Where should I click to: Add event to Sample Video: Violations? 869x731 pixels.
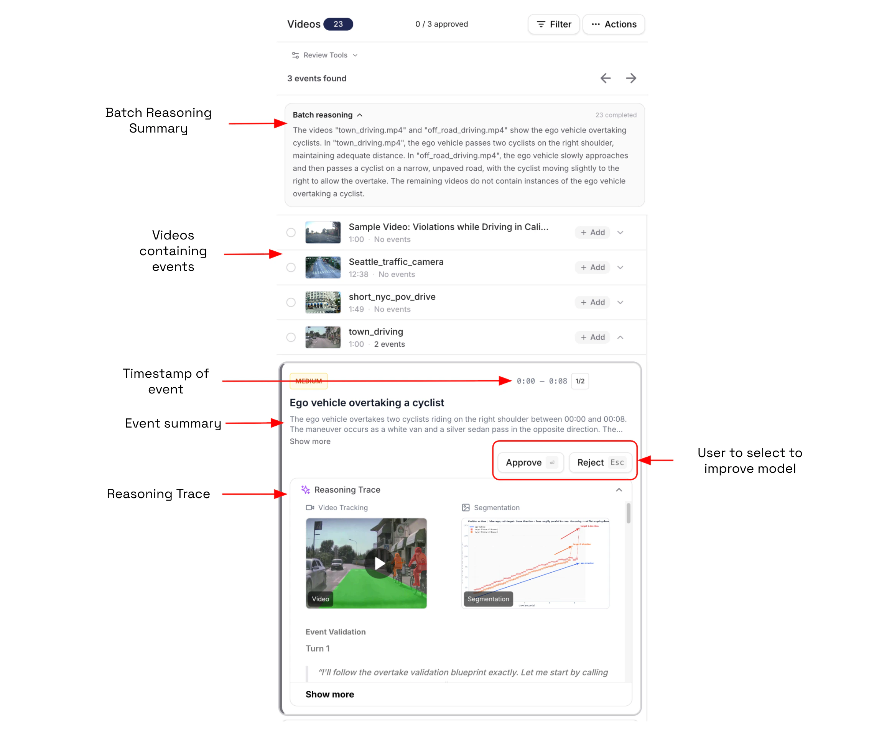coord(592,233)
